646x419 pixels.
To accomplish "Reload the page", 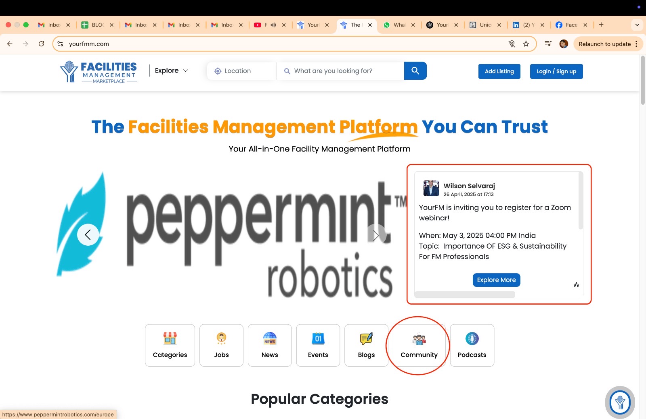I will (x=41, y=44).
